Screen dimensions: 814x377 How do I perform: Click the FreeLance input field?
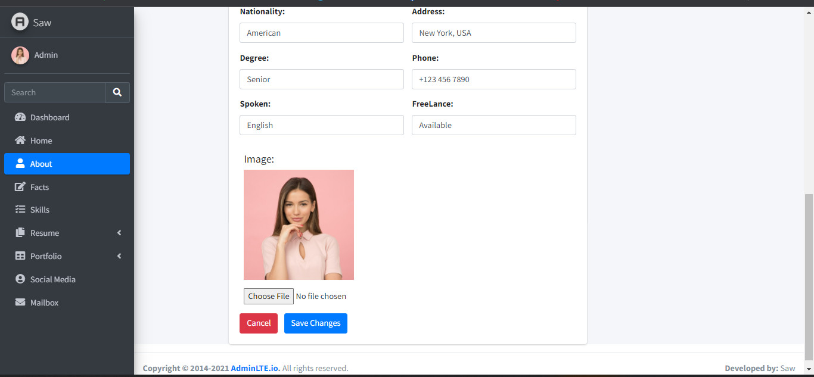click(x=494, y=125)
